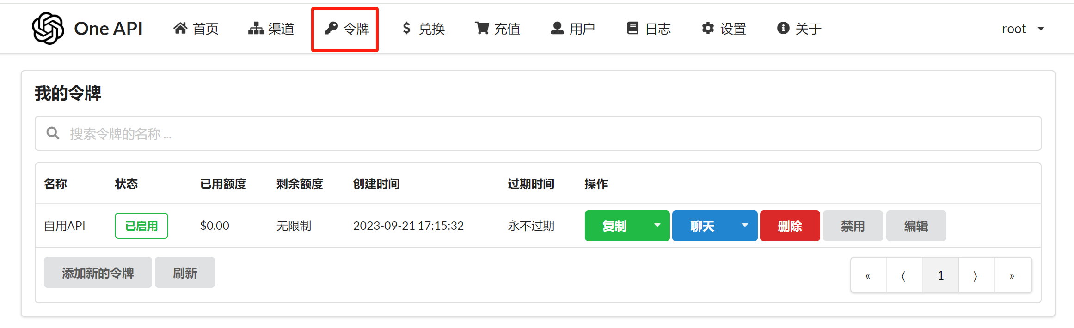Viewport: 1074px width, 328px height.
Task: Click the 创建时间 column header
Action: (x=376, y=184)
